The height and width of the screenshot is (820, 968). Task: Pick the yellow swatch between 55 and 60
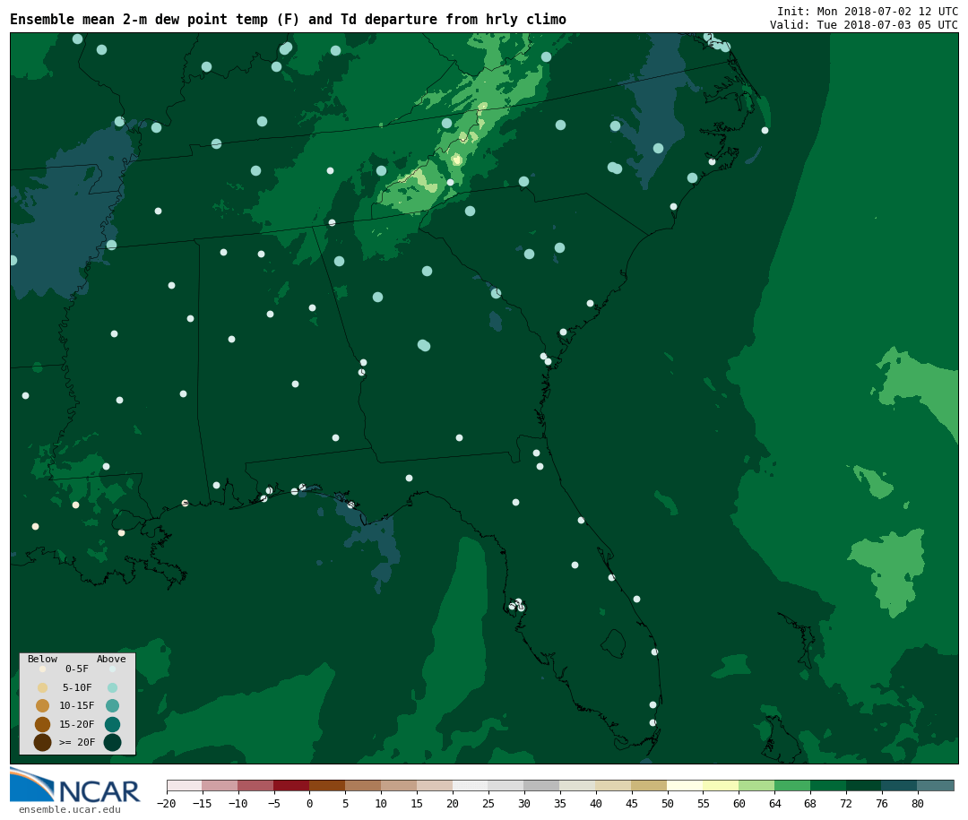[x=721, y=785]
